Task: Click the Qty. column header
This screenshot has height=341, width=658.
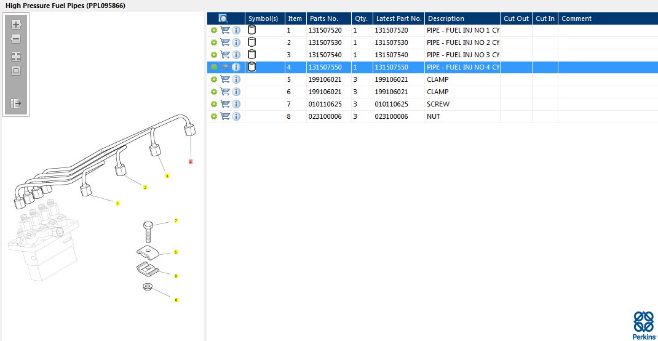Action: click(362, 18)
